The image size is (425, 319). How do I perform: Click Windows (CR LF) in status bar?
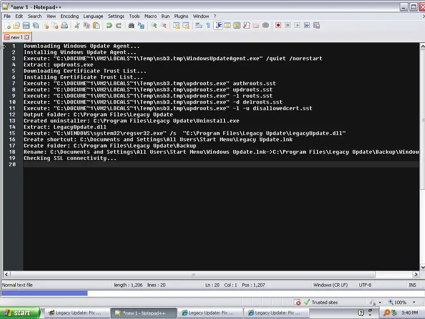coord(330,285)
